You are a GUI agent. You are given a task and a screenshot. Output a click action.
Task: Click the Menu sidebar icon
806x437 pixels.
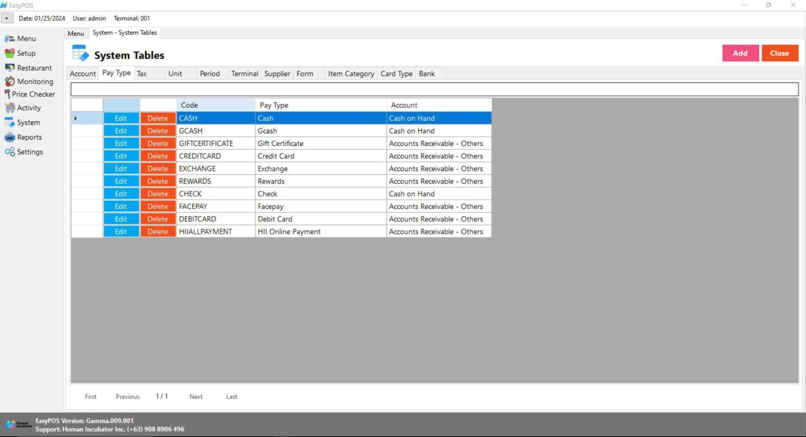[10, 39]
